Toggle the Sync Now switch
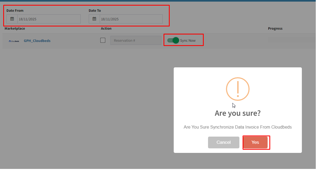The height and width of the screenshot is (170, 319). (x=173, y=40)
